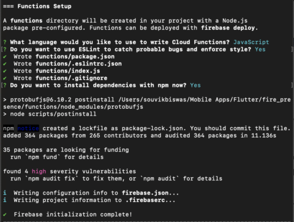Click the green question mark before language prompt
This screenshot has width=294, height=222.
[5, 42]
